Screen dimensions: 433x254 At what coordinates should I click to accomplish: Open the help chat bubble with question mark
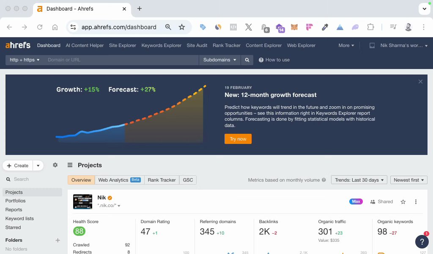[x=422, y=242]
